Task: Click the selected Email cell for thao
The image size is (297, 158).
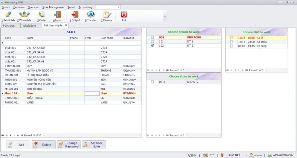Action: (92, 93)
